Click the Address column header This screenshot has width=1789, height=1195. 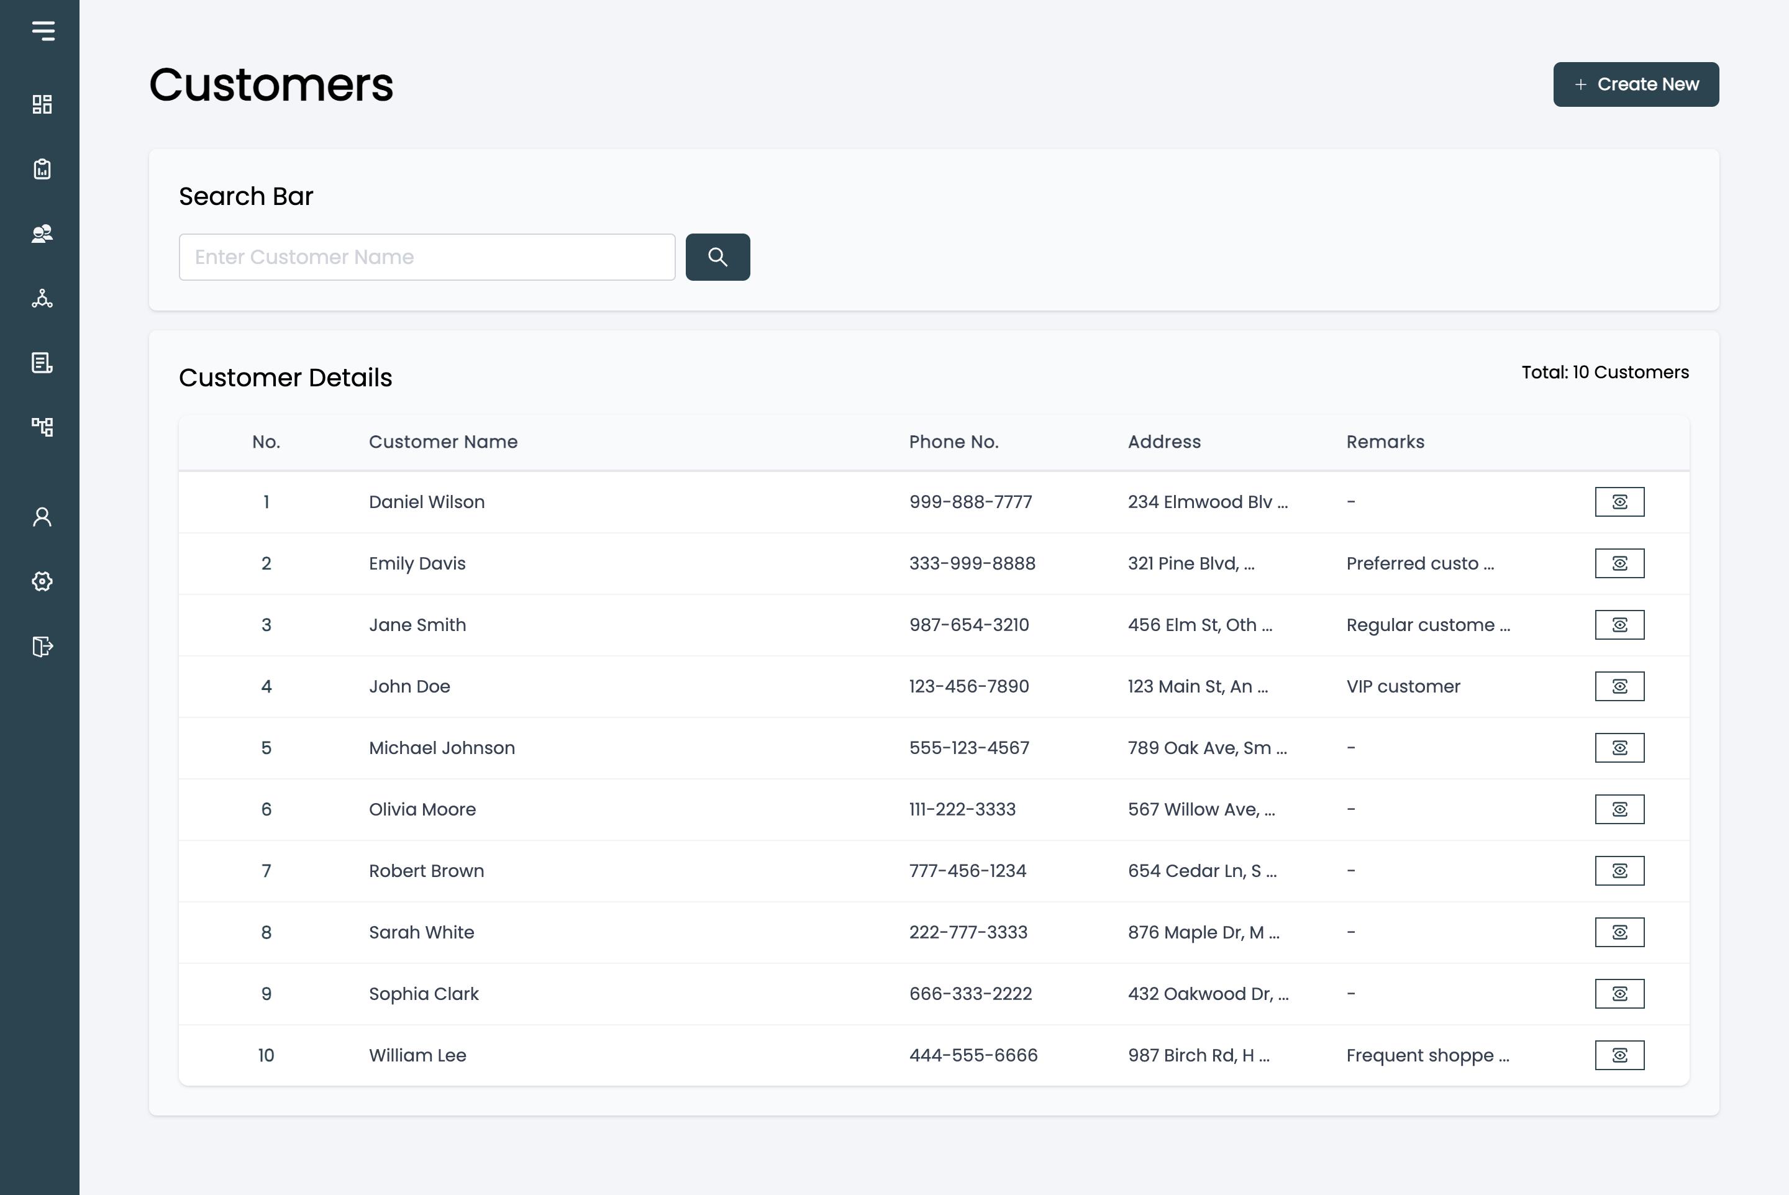1164,442
